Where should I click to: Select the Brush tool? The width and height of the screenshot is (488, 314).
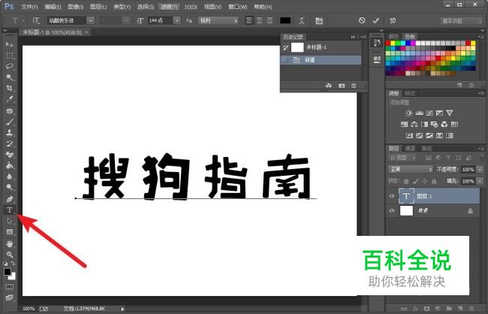9,122
